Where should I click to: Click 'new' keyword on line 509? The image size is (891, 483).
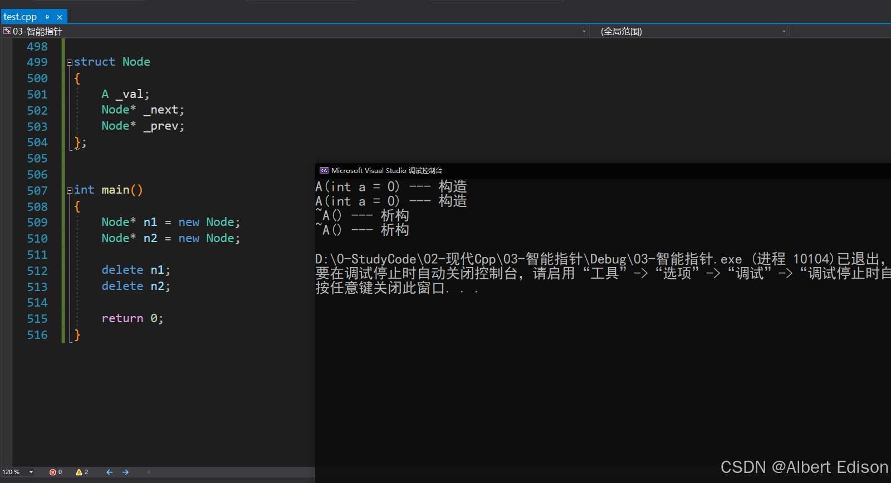coord(189,222)
